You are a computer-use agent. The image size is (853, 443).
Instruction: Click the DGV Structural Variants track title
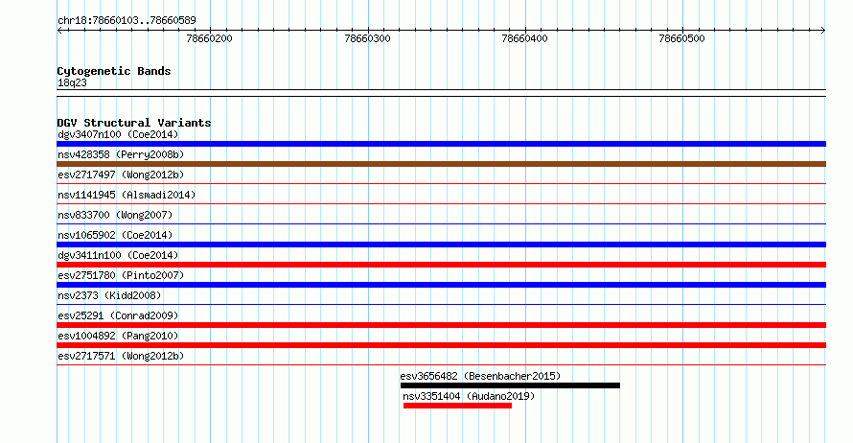pos(134,123)
